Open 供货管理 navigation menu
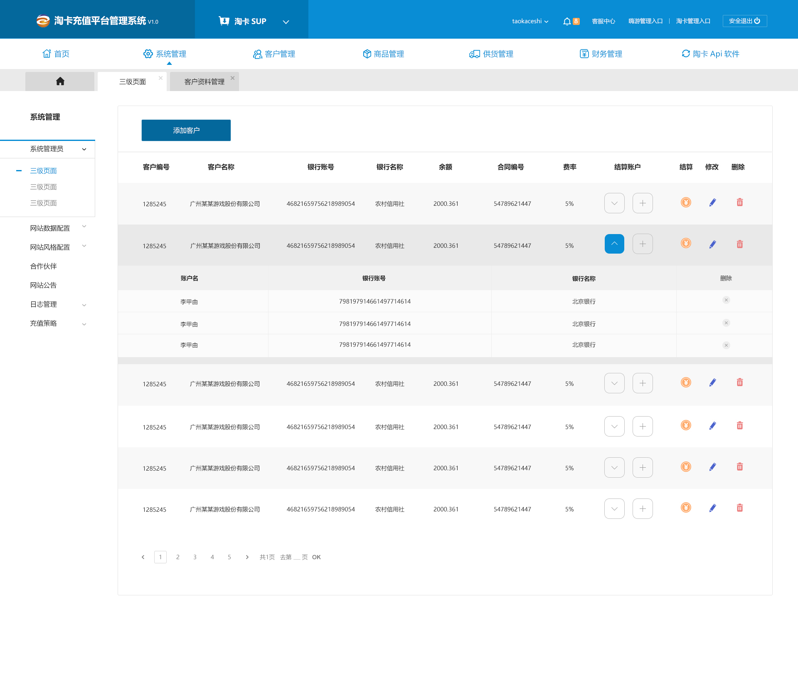 (x=491, y=54)
